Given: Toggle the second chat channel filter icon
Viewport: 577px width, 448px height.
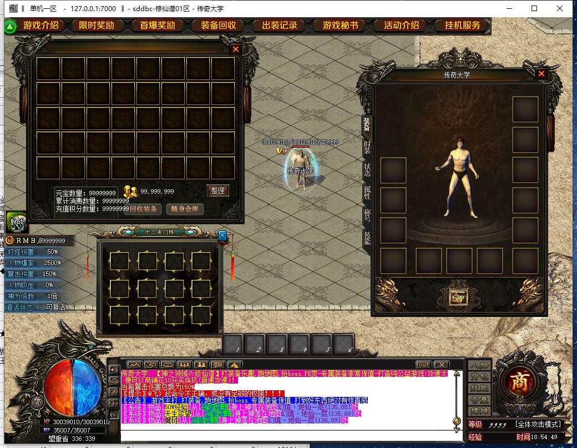Looking at the screenshot, I should pos(114,381).
